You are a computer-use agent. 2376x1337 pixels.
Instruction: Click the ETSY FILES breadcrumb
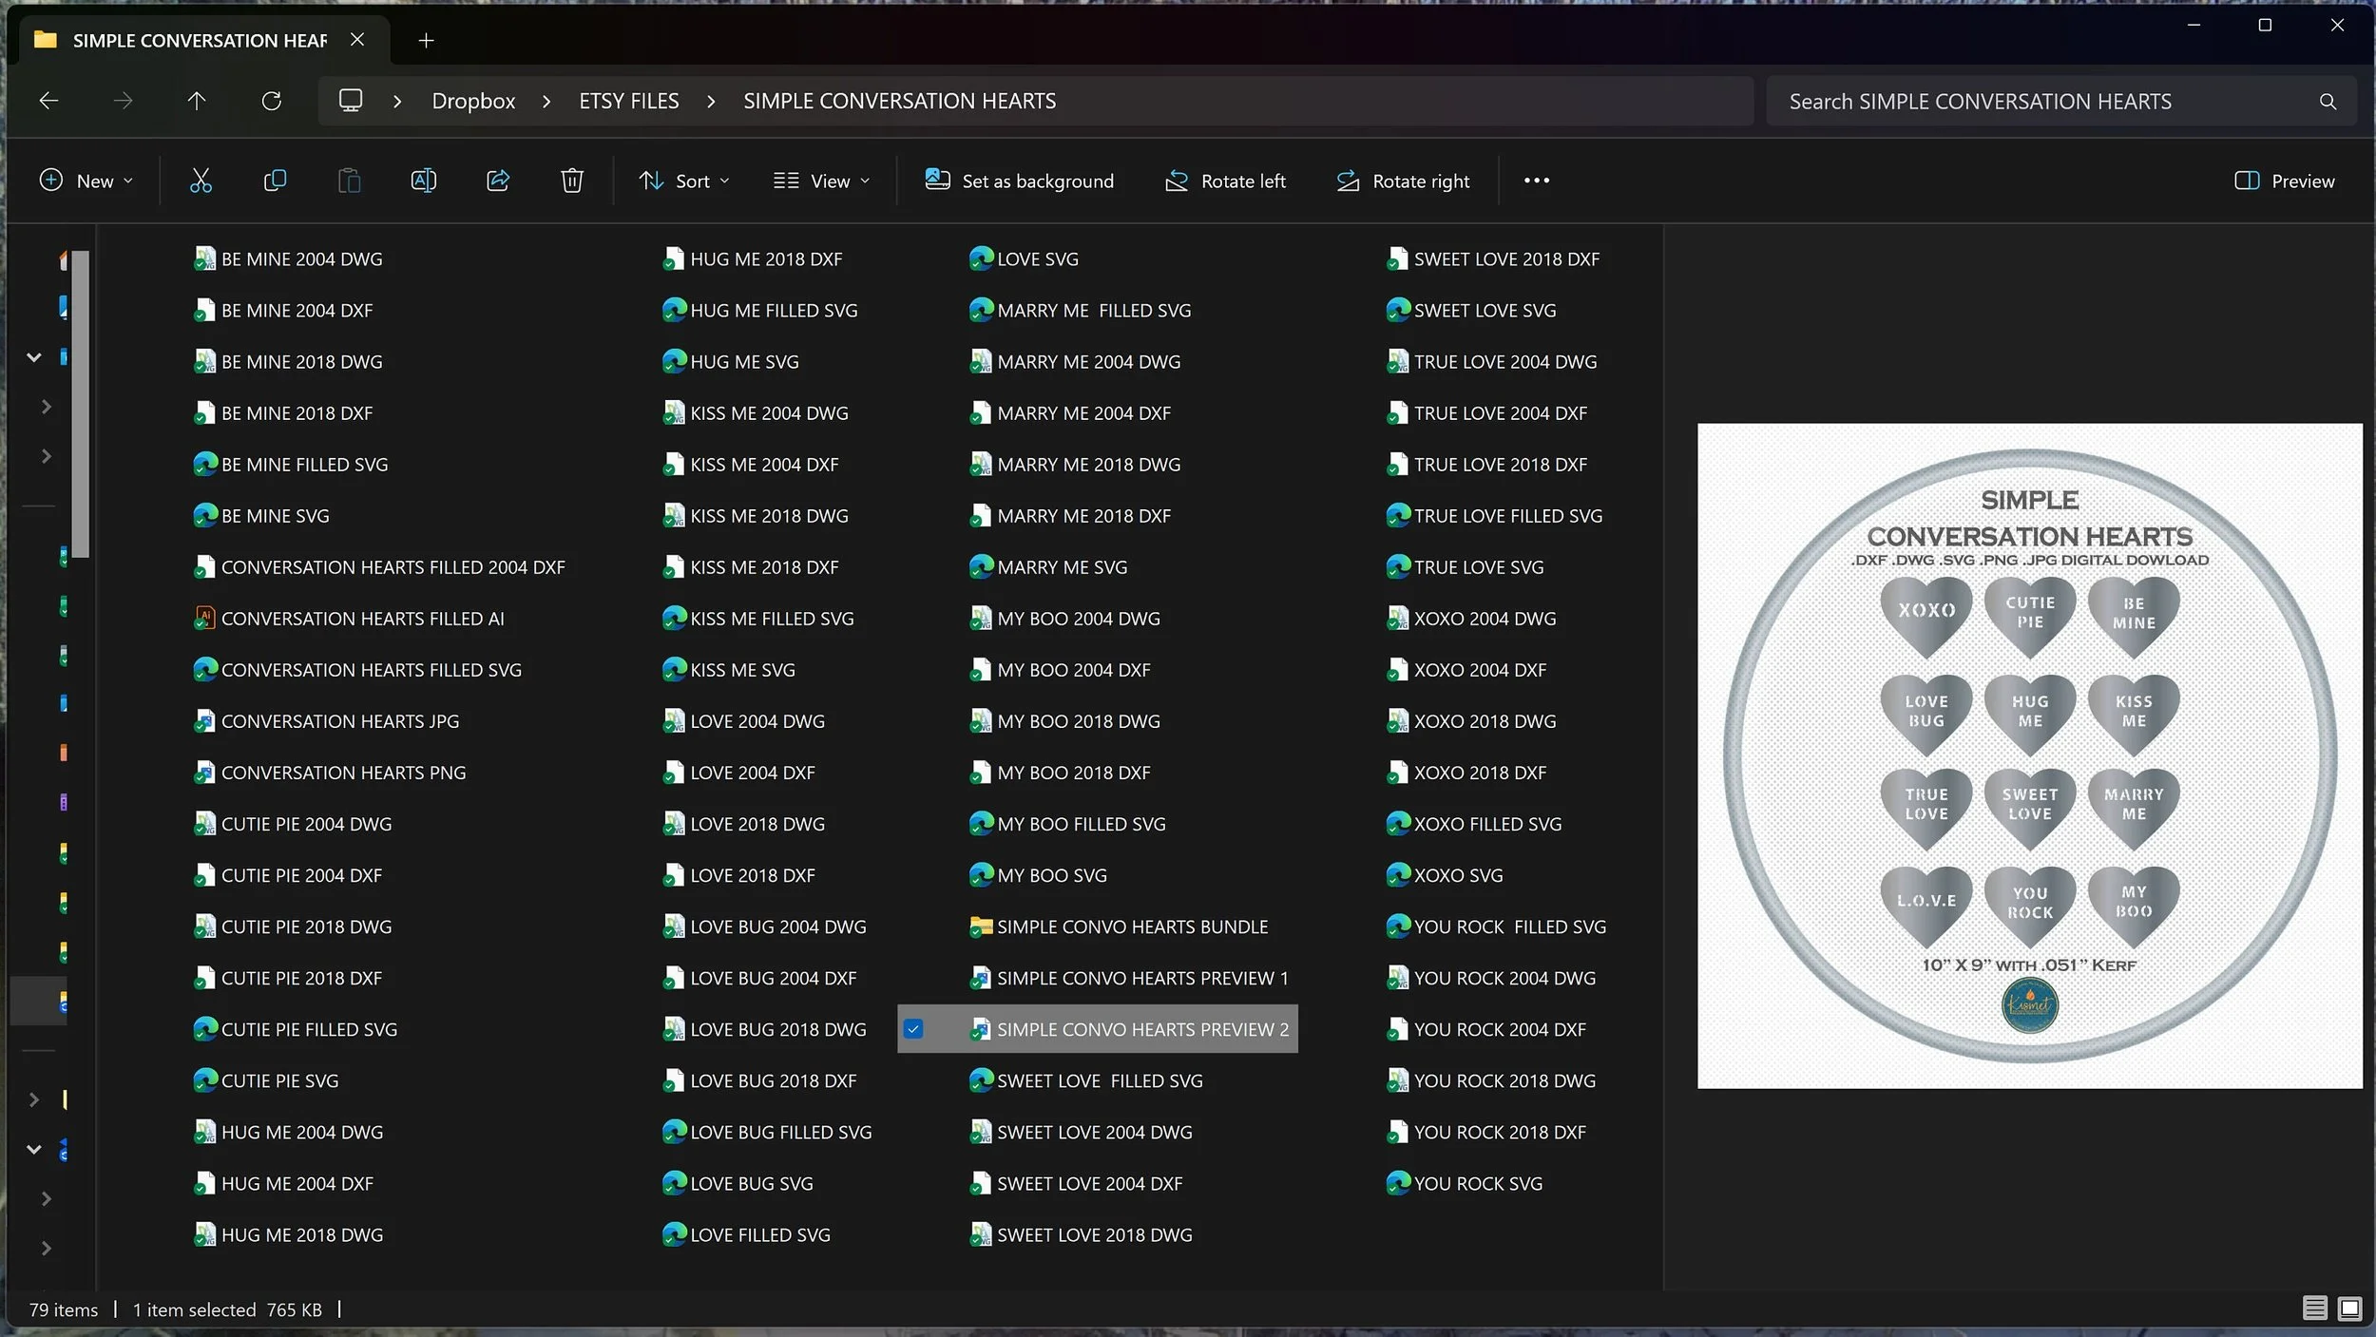point(629,102)
